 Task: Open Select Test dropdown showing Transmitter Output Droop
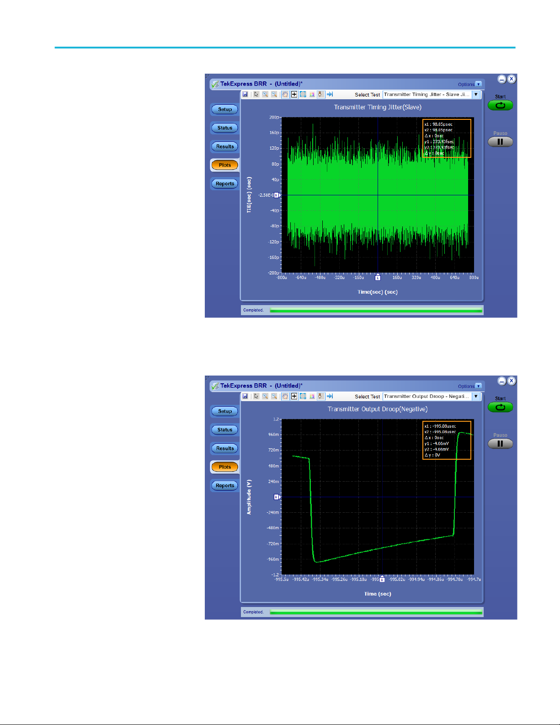click(432, 397)
